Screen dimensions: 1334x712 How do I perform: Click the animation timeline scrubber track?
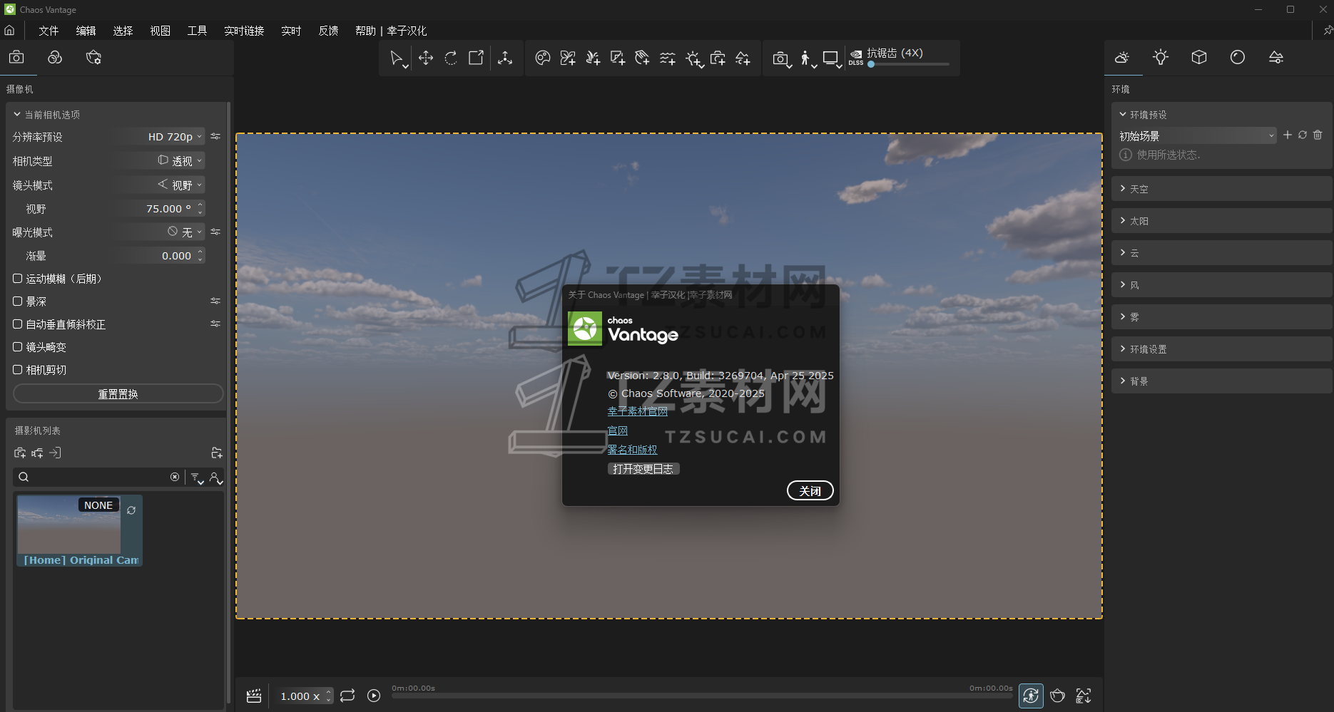(702, 696)
